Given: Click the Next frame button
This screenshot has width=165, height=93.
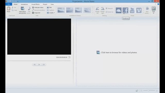Looking at the screenshot, I should (44, 64).
